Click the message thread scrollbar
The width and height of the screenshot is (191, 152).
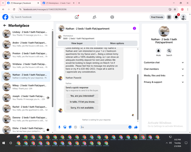click(138, 97)
